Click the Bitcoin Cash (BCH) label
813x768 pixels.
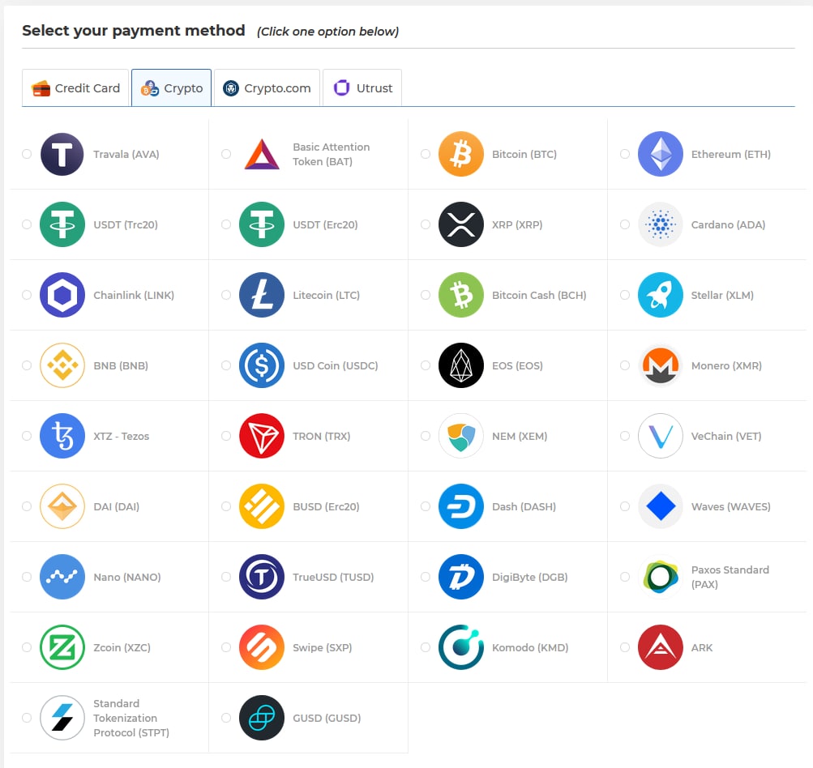pyautogui.click(x=539, y=296)
